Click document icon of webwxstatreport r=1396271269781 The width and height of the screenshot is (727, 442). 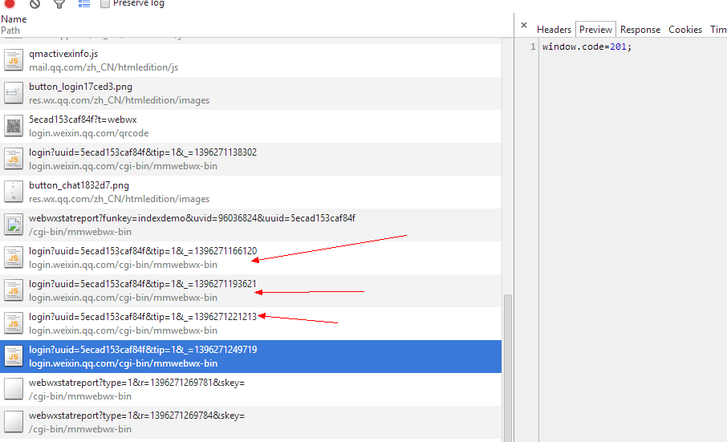[x=14, y=389]
